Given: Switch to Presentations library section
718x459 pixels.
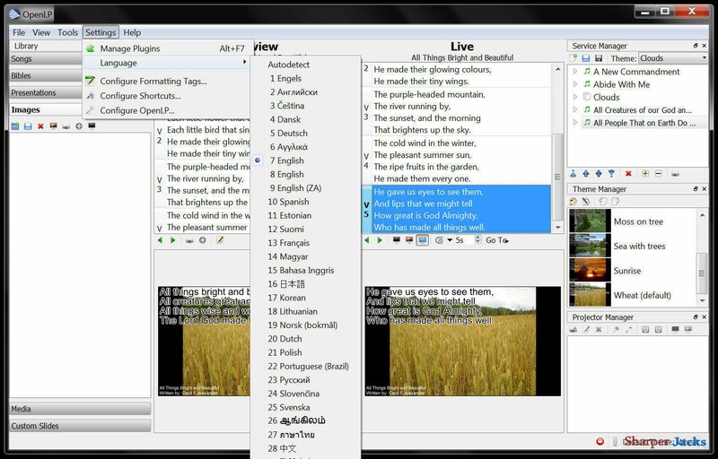Looking at the screenshot, I should pos(46,92).
